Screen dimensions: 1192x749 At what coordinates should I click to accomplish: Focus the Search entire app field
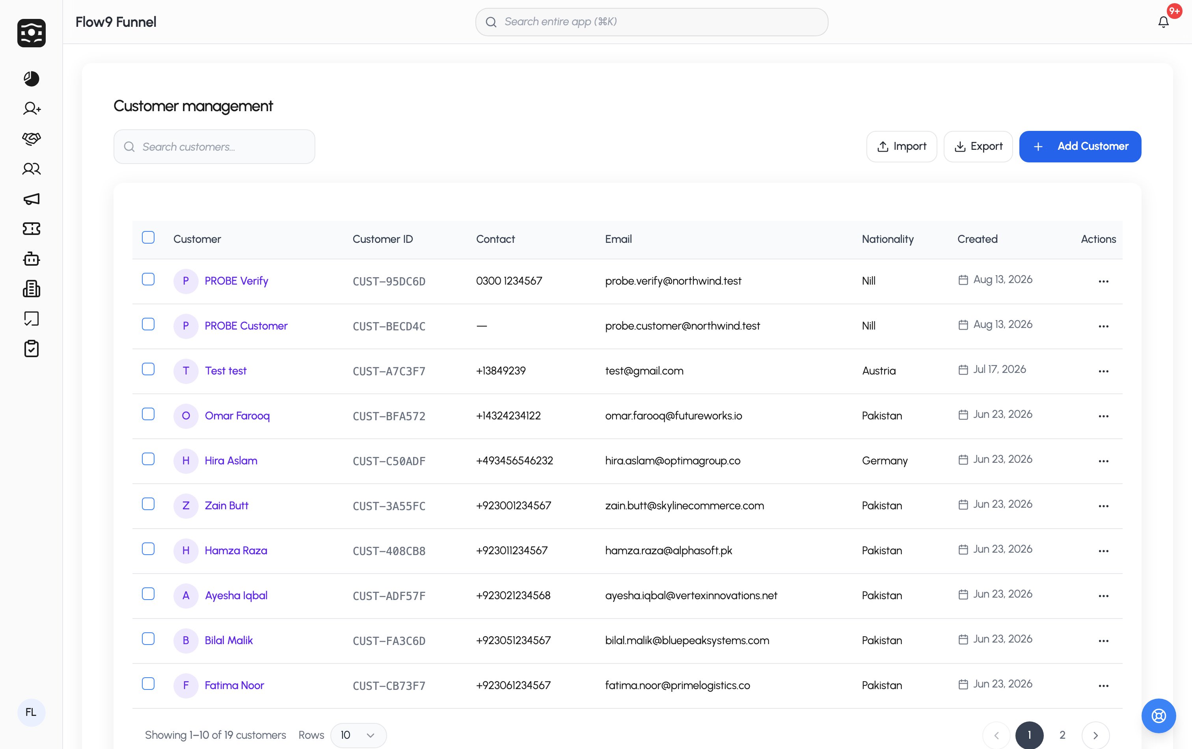[652, 22]
